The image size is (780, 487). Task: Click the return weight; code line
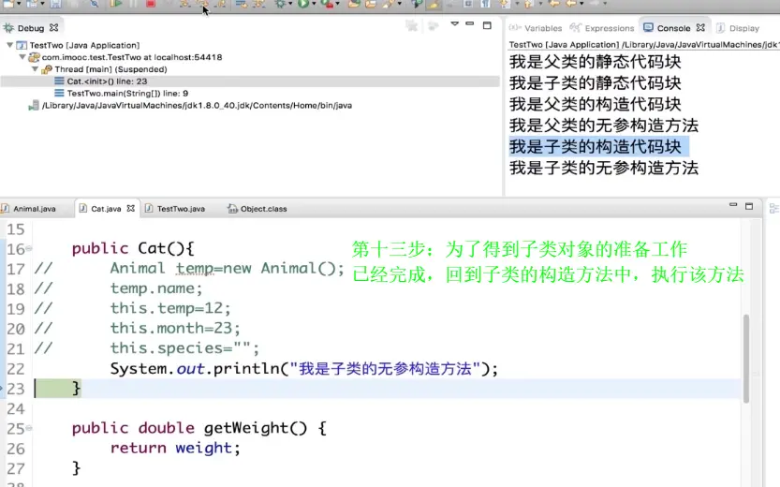pos(175,449)
